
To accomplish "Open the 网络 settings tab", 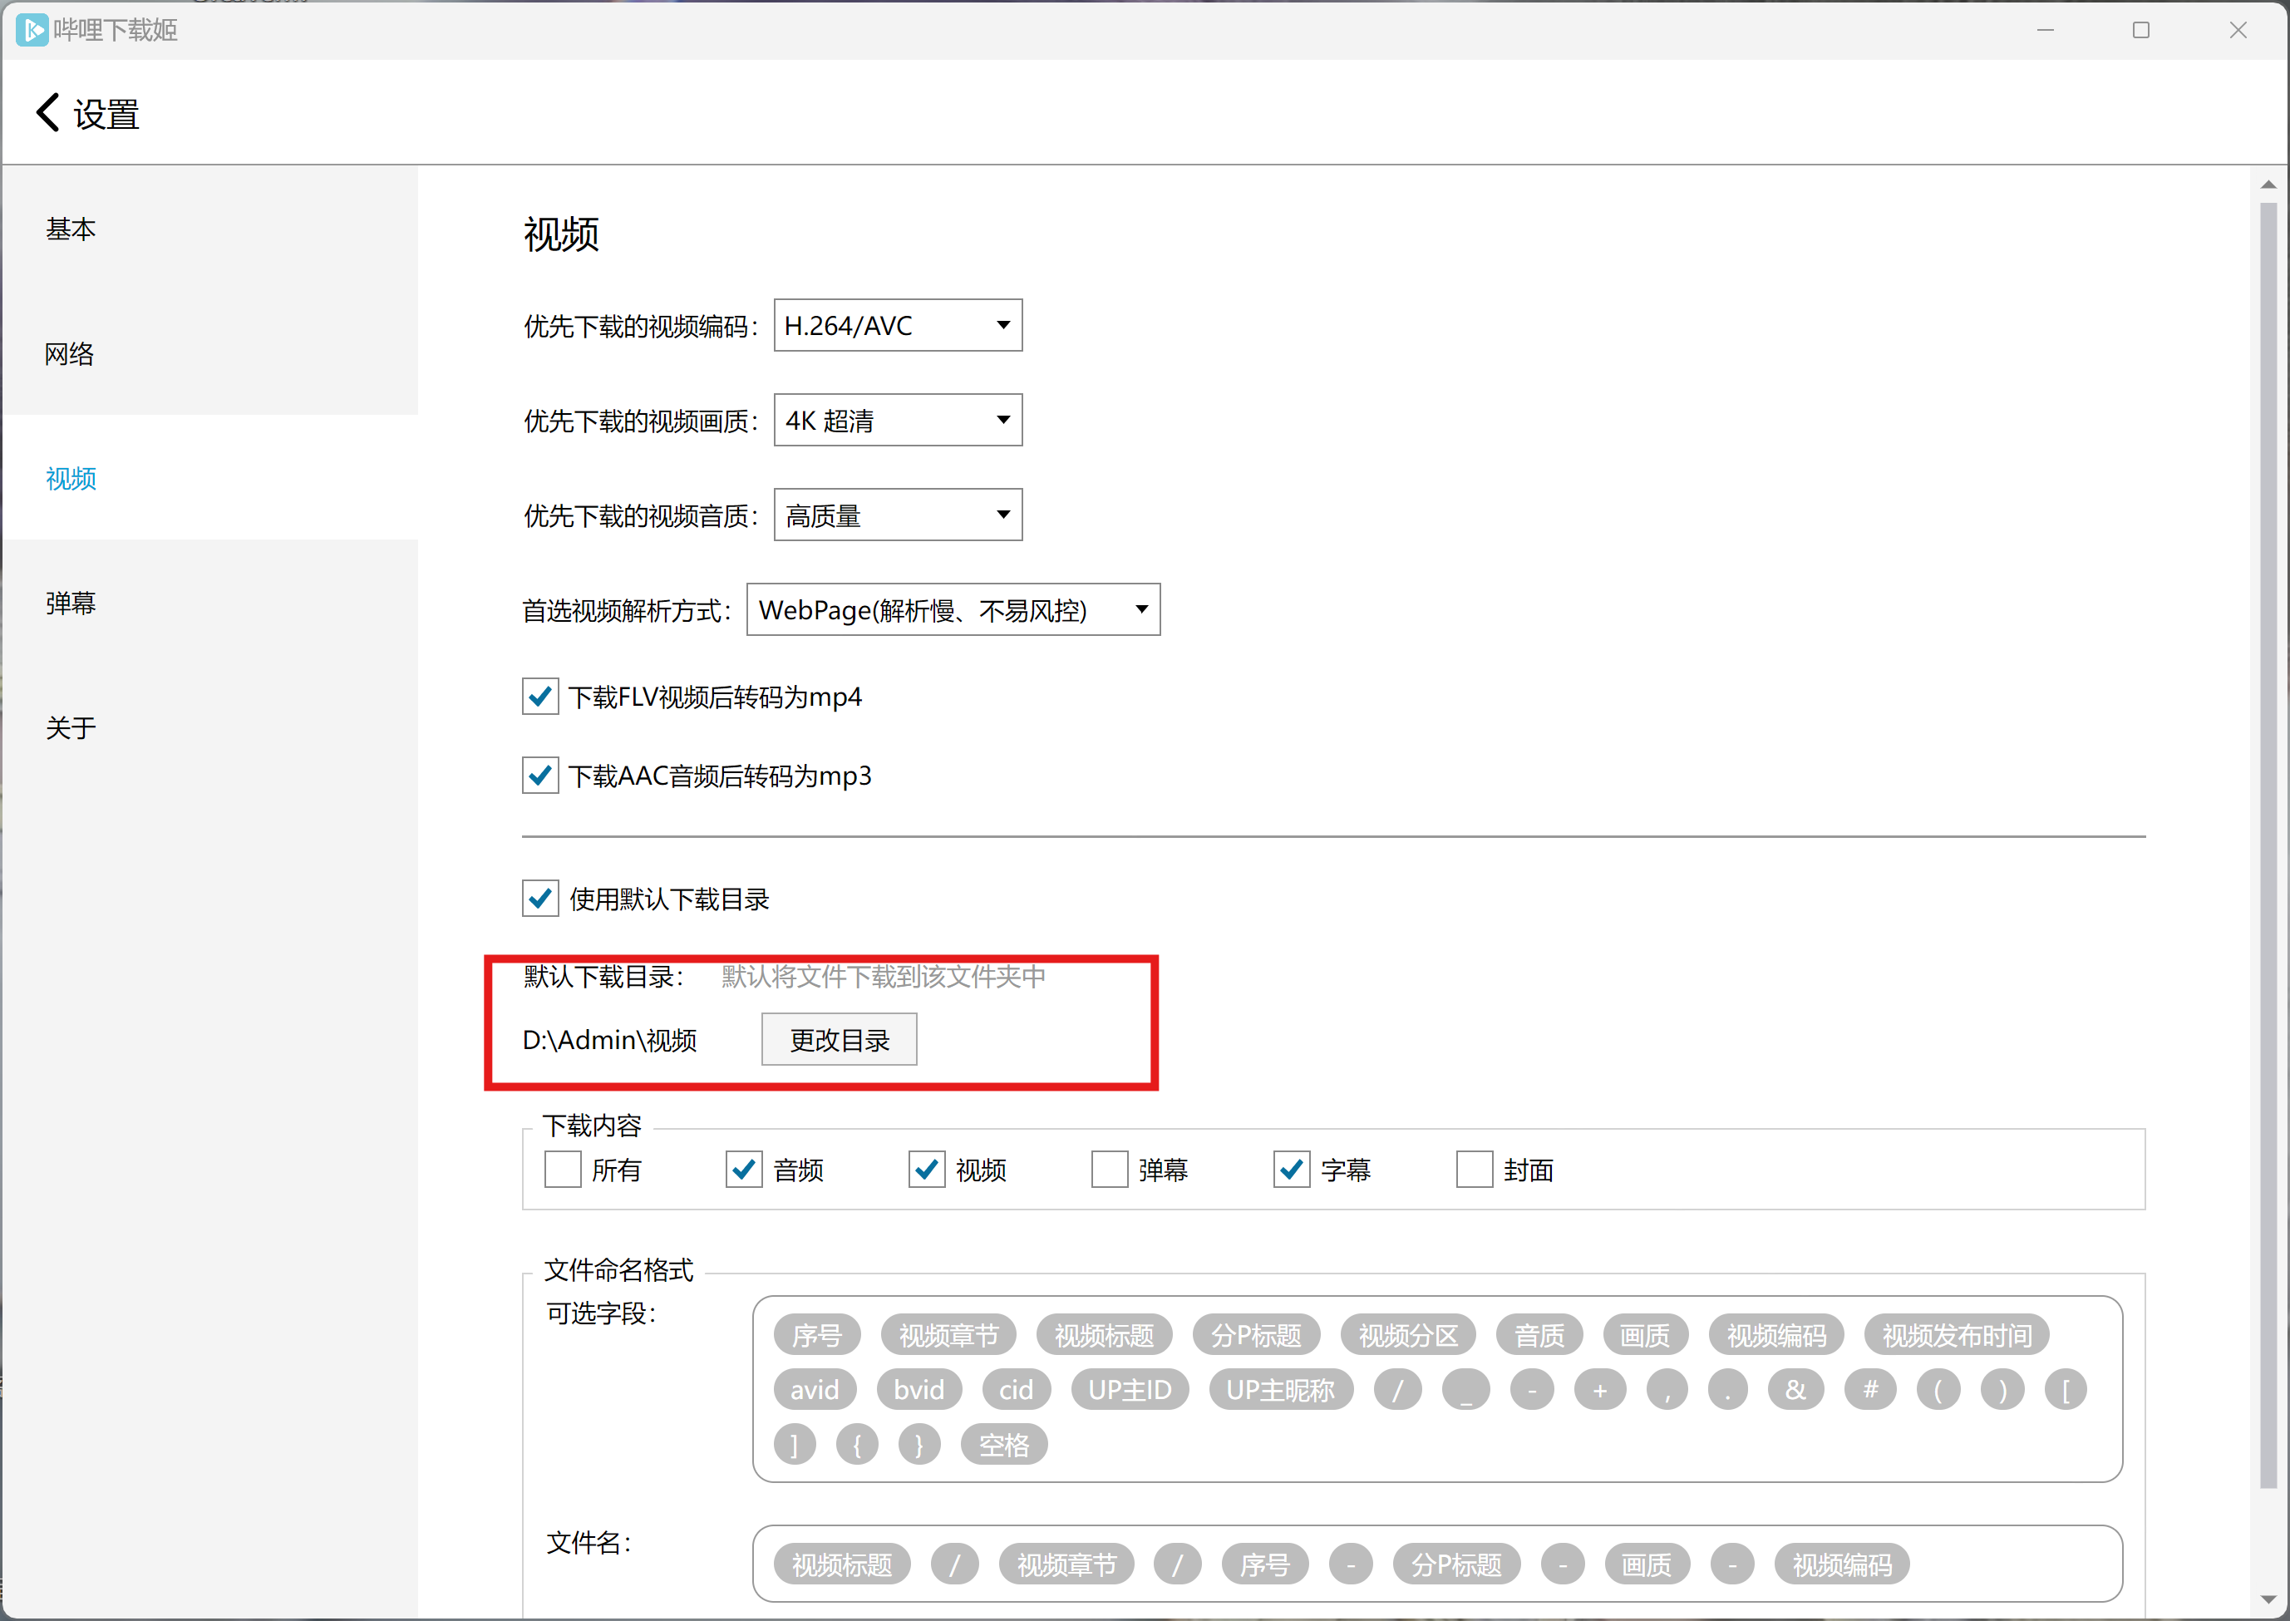I will tap(70, 353).
